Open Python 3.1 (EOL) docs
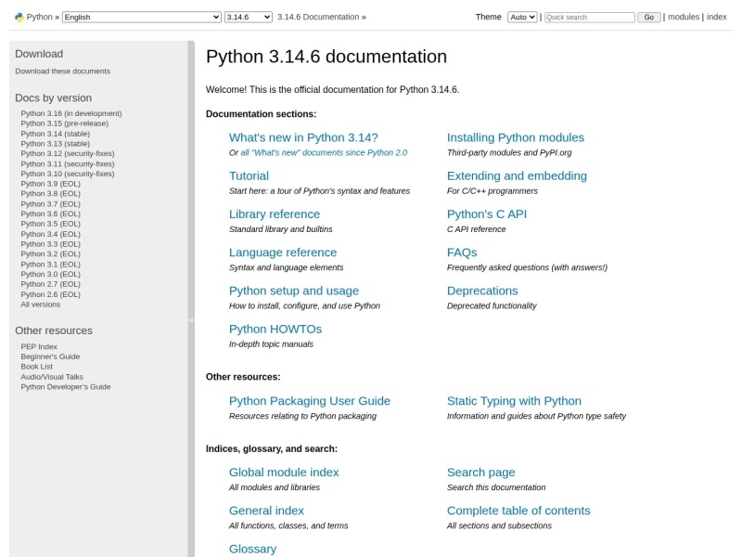This screenshot has height=557, width=742. pos(50,265)
